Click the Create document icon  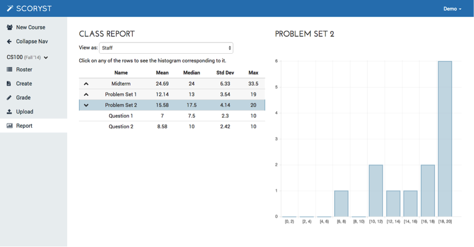point(9,84)
